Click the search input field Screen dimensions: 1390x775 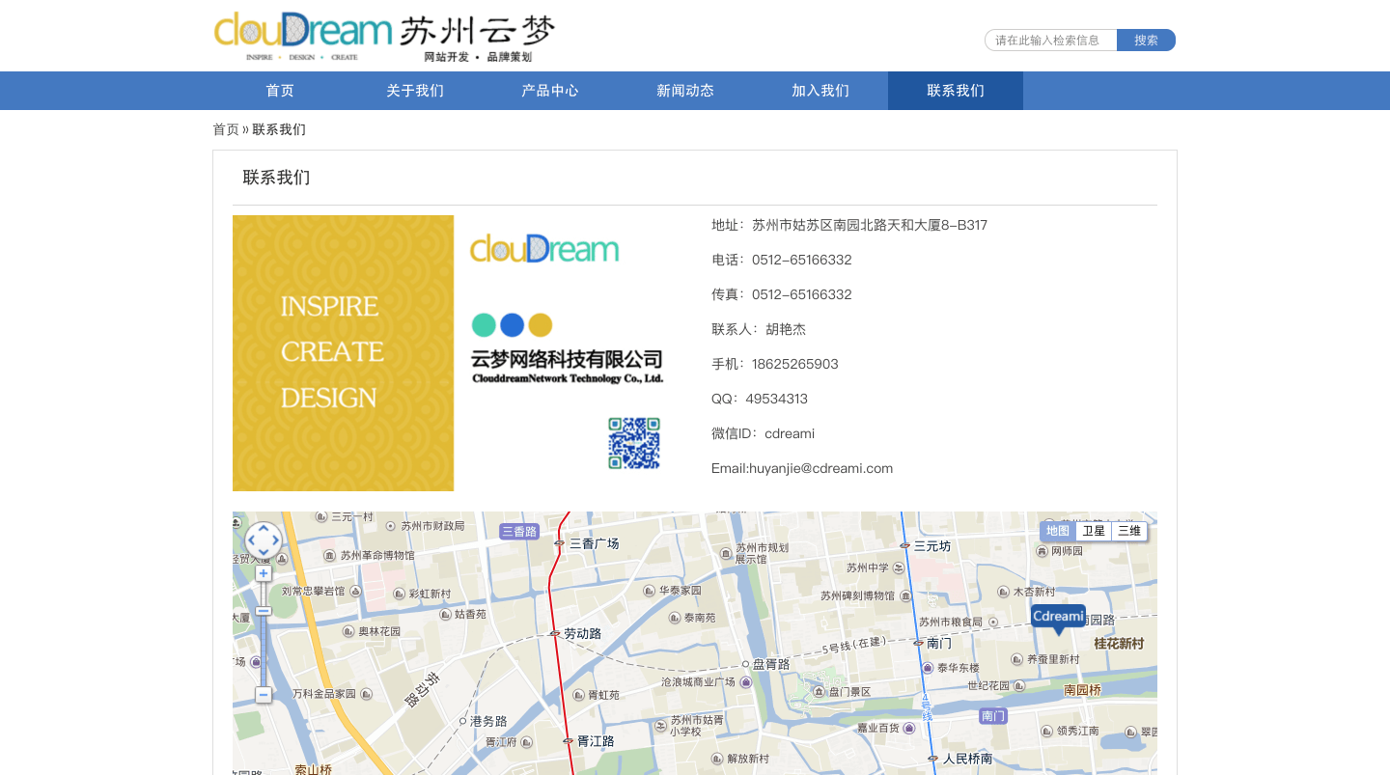click(x=1050, y=41)
